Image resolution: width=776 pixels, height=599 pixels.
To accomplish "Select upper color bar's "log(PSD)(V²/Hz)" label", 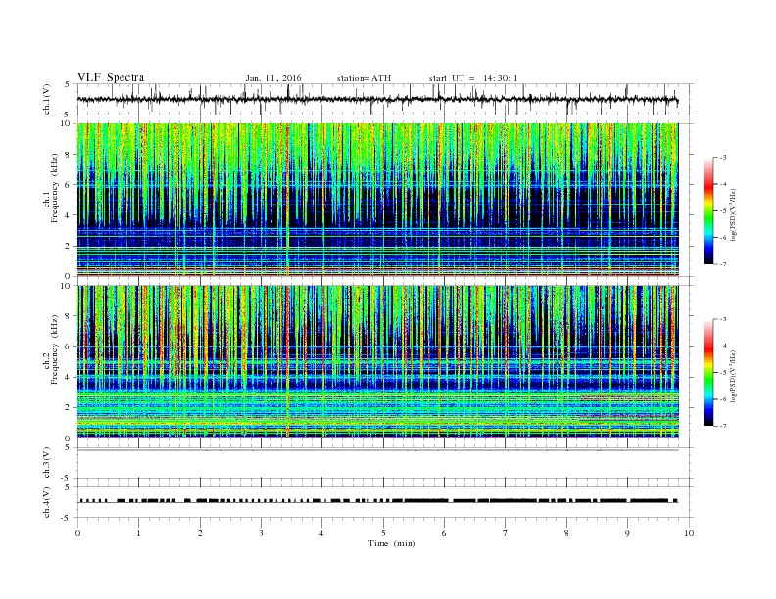I will [x=734, y=214].
